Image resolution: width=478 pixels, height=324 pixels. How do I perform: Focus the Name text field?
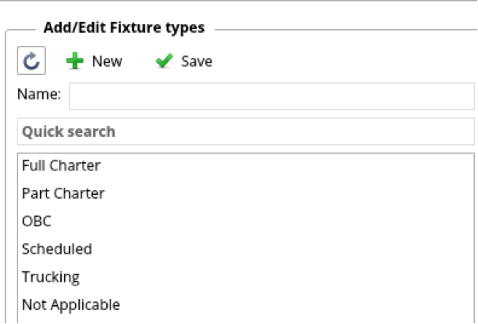pos(271,97)
